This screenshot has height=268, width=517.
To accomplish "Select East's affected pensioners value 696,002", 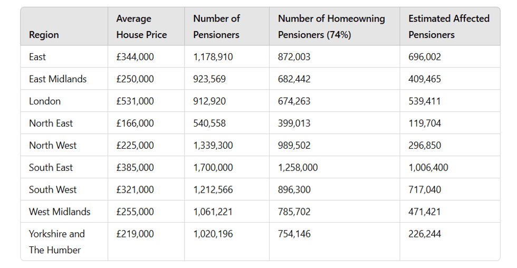I will (425, 57).
